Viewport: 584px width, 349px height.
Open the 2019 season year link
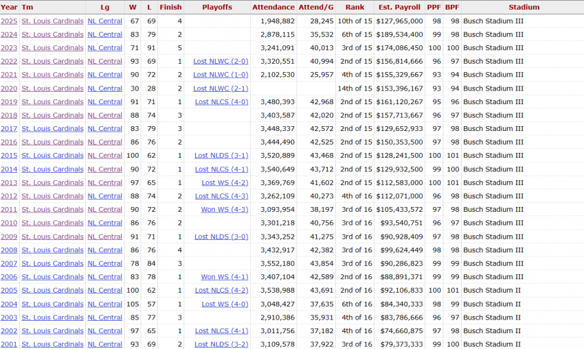[9, 102]
